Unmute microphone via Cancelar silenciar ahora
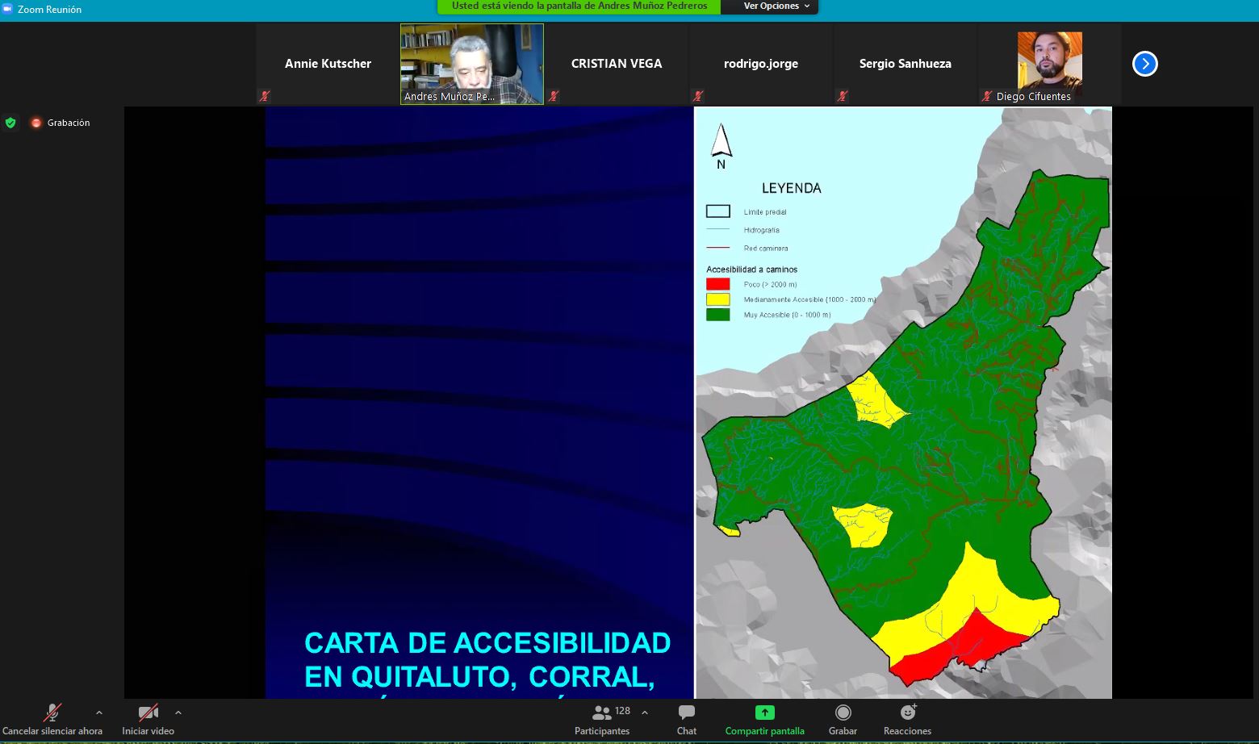This screenshot has width=1259, height=744. 52,713
